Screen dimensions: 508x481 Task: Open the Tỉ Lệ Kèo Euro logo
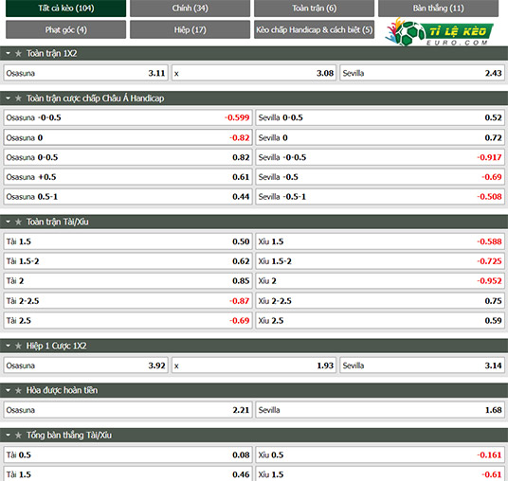click(x=439, y=32)
